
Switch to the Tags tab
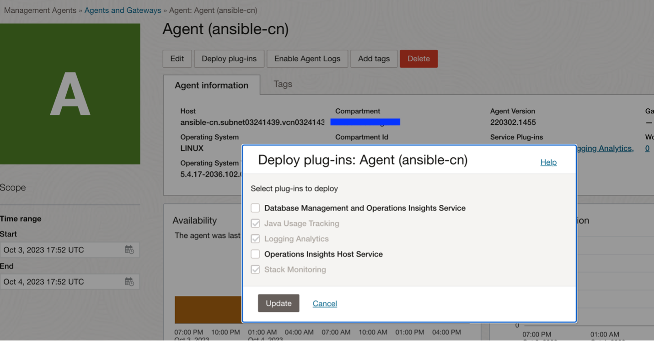tap(283, 84)
